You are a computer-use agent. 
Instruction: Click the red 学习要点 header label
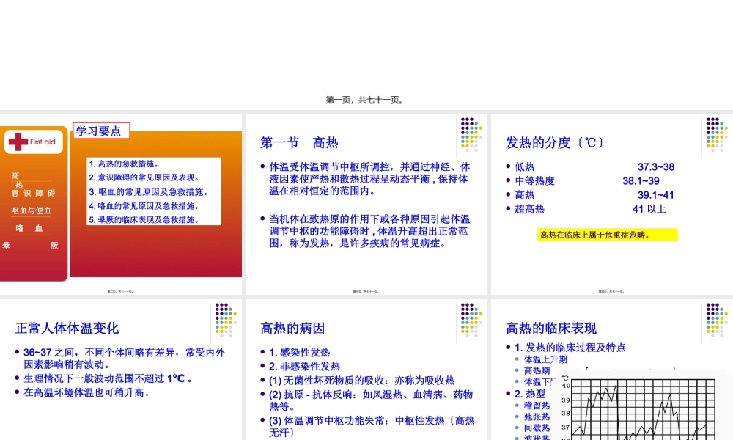(103, 131)
